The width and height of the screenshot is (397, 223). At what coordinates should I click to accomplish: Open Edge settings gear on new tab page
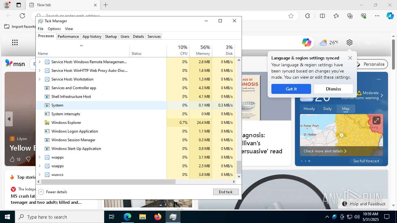[x=350, y=42]
